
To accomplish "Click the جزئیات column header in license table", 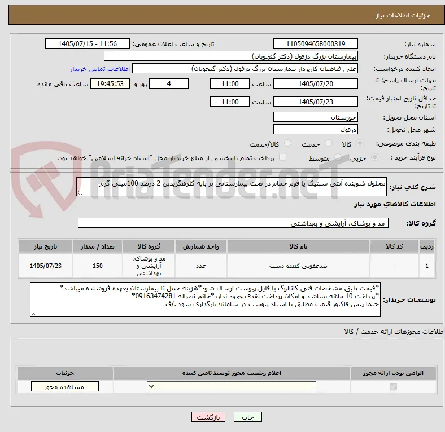I will click(65, 373).
